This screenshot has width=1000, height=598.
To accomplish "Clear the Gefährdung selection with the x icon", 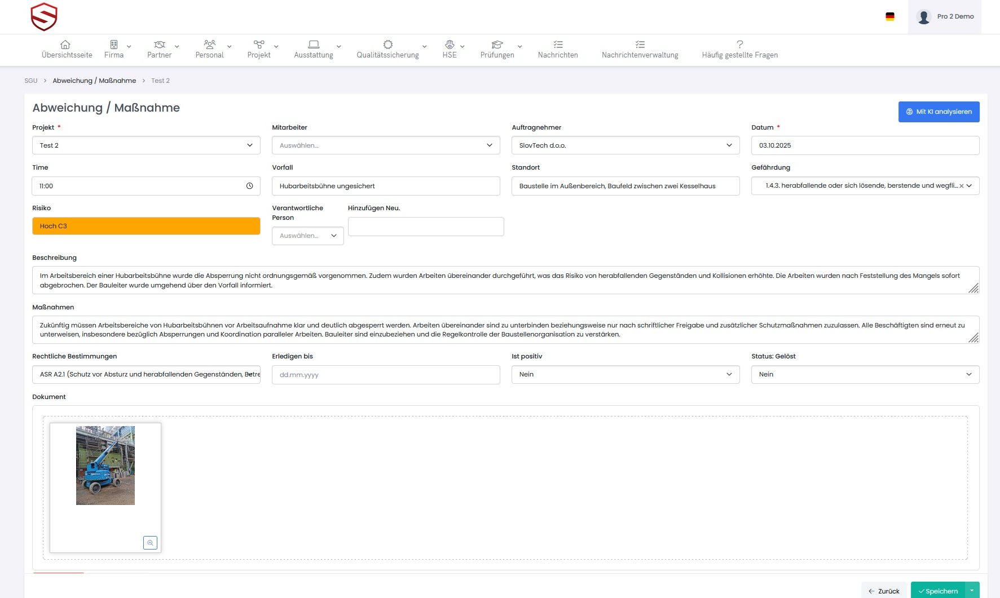I will [962, 186].
